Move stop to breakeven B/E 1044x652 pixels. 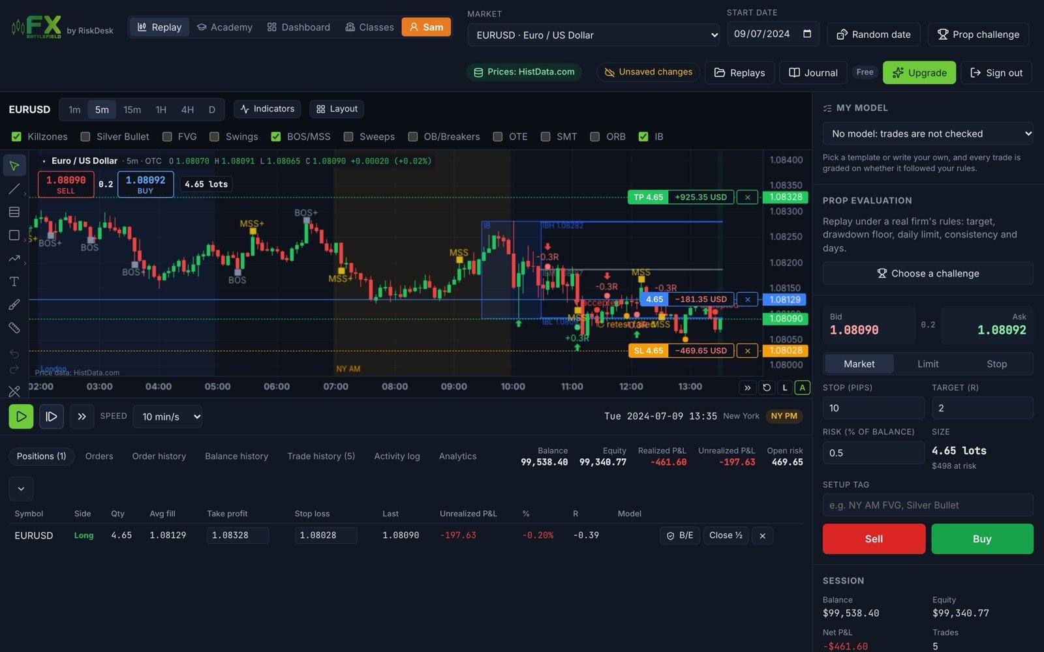tap(680, 535)
